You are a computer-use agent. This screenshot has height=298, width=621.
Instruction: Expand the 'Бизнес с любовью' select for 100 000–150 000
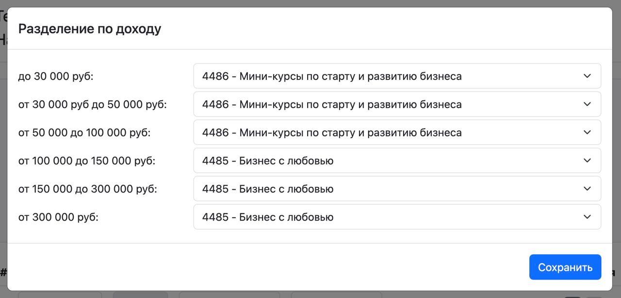coord(397,160)
